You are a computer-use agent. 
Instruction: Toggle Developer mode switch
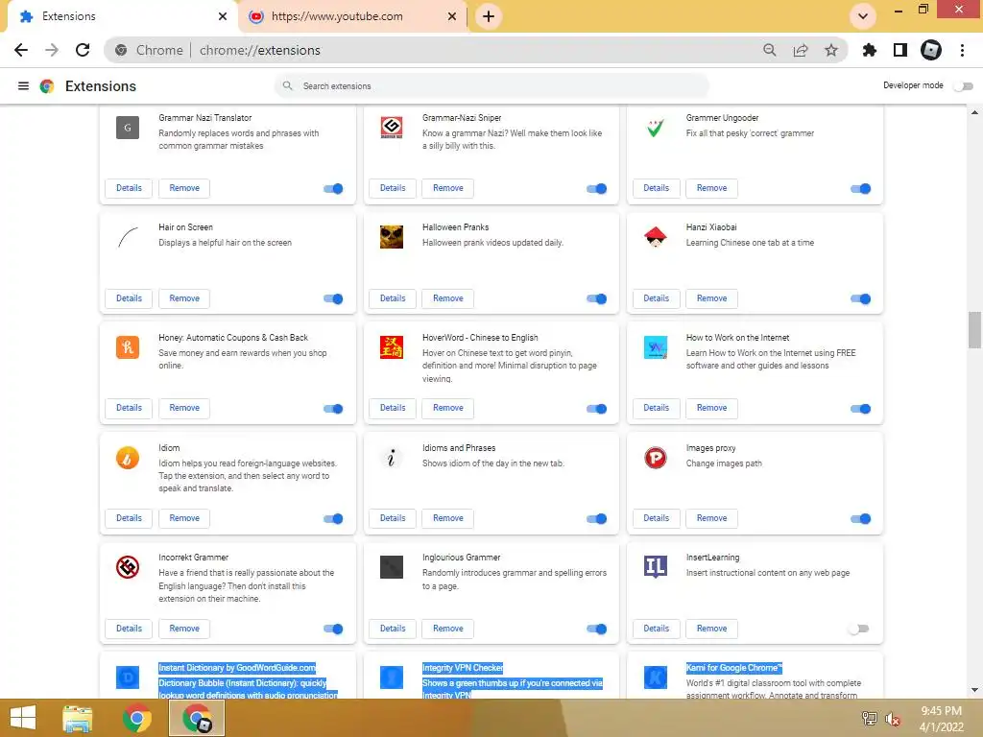pos(964,85)
